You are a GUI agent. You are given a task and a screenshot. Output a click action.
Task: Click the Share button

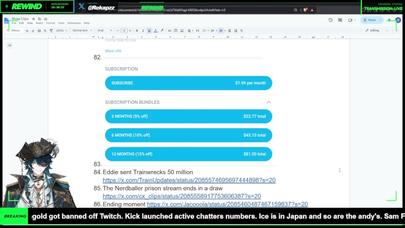click(369, 20)
